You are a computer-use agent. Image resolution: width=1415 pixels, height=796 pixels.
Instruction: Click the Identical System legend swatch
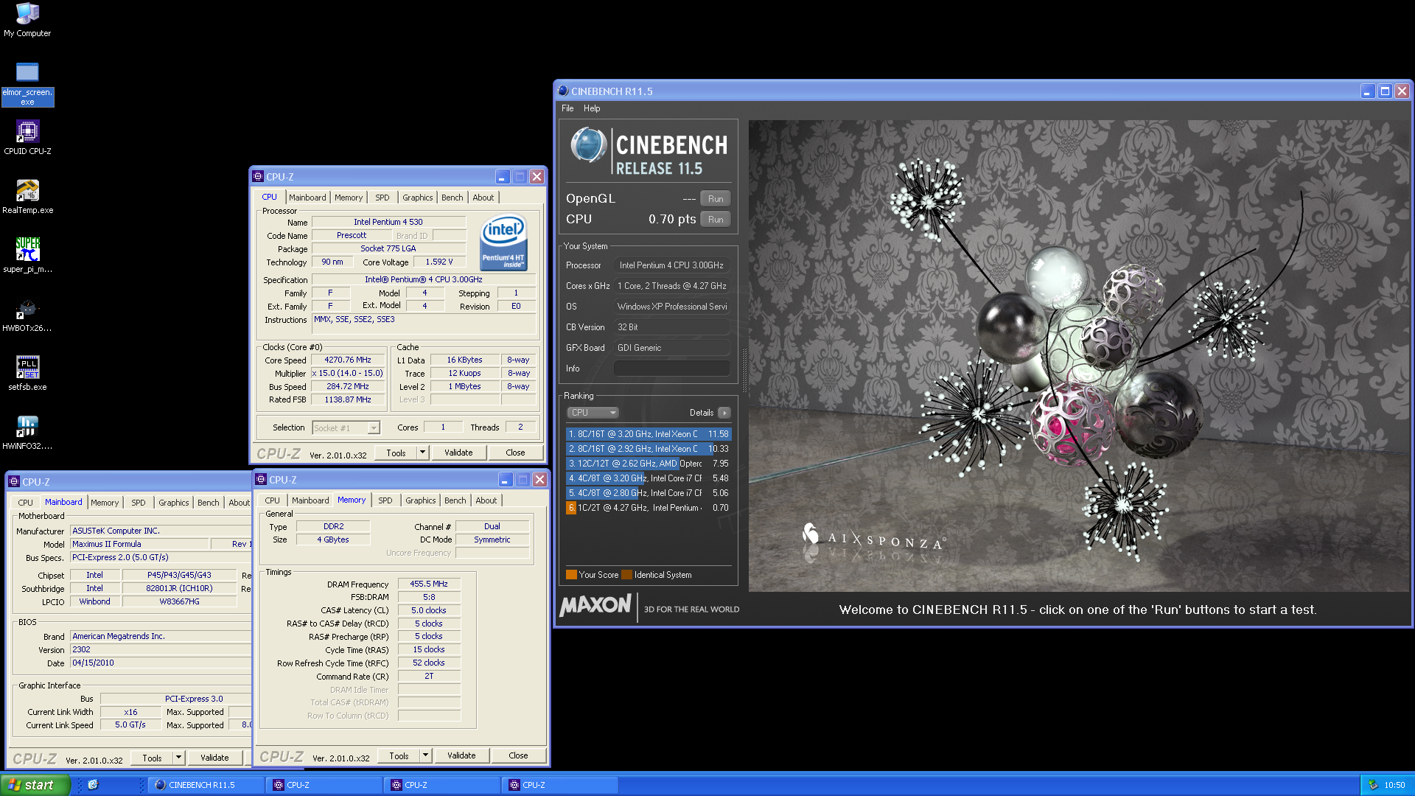626,575
